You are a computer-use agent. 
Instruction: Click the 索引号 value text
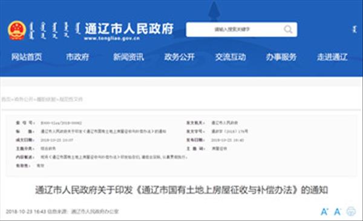[61, 123]
